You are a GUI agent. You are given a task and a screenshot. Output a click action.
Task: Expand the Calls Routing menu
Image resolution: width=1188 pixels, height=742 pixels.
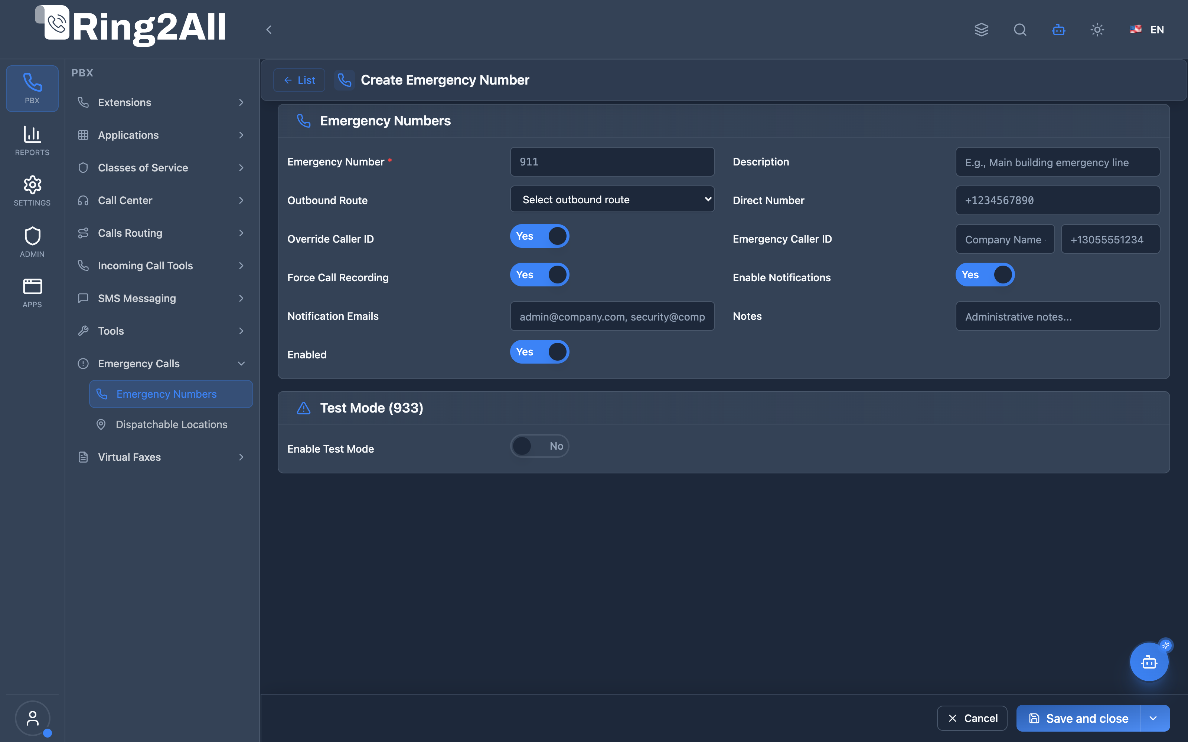(x=162, y=233)
